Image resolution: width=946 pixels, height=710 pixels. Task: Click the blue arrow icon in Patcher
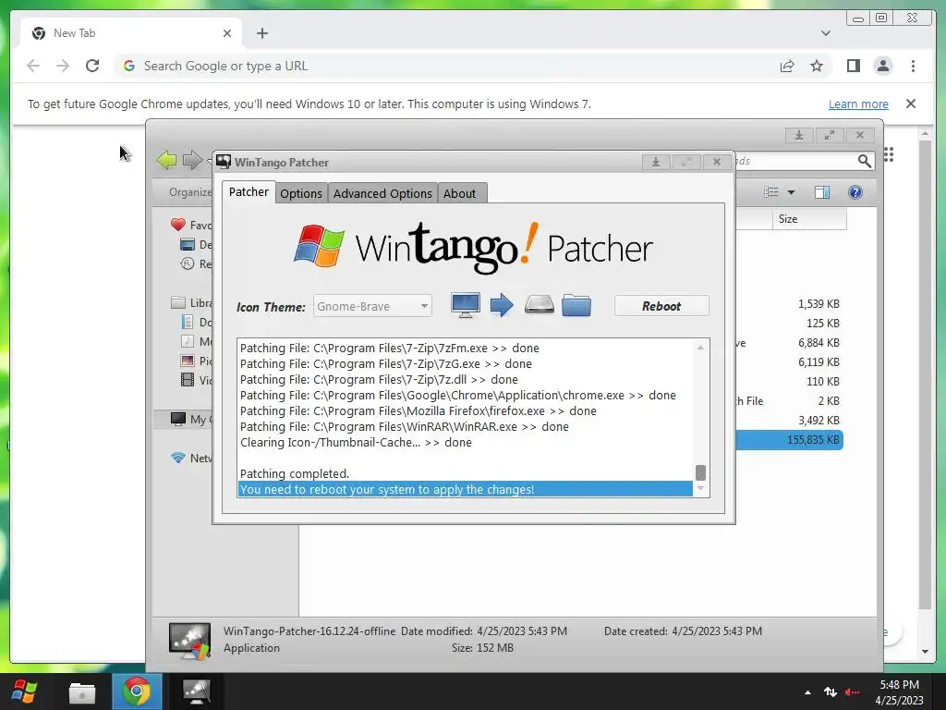502,305
